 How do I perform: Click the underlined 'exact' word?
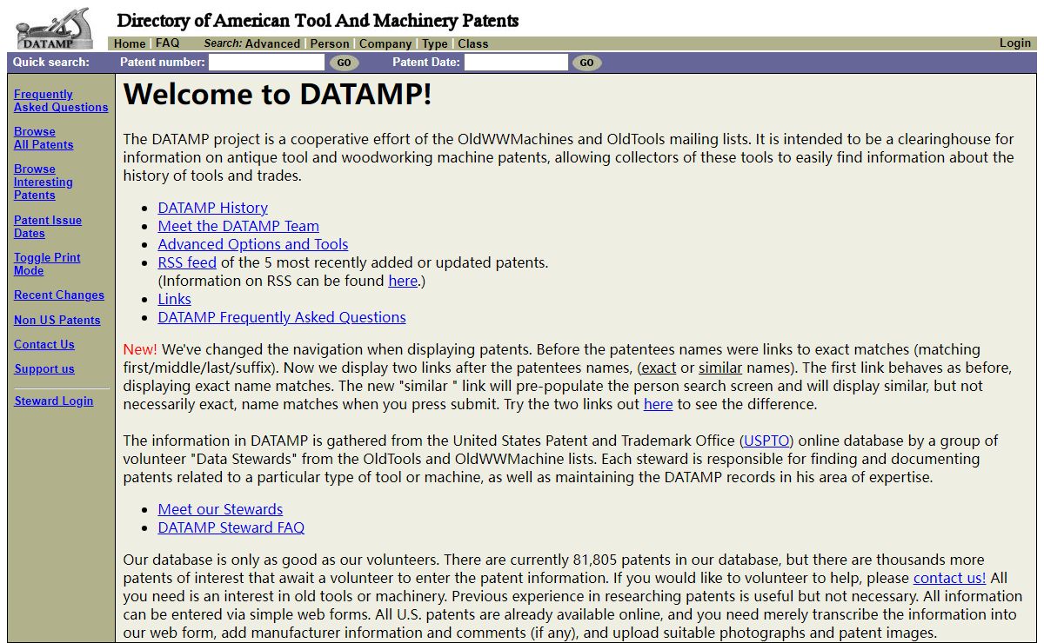659,368
